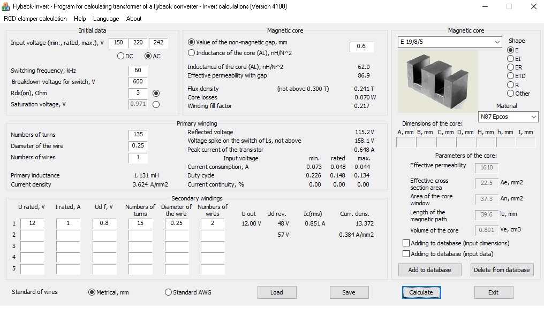The width and height of the screenshot is (544, 310).
Task: Click Add to database button
Action: click(x=429, y=270)
